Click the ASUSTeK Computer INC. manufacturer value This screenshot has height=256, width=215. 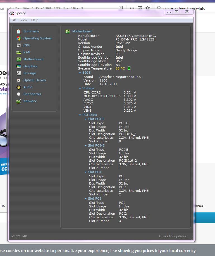(x=136, y=36)
